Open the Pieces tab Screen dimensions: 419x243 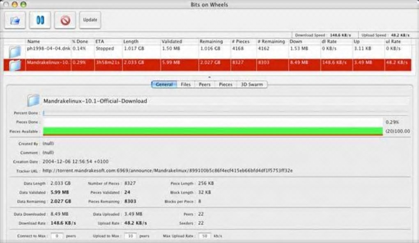[x=226, y=85]
